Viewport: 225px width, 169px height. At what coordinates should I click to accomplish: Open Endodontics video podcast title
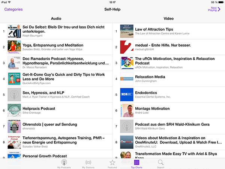146,93
